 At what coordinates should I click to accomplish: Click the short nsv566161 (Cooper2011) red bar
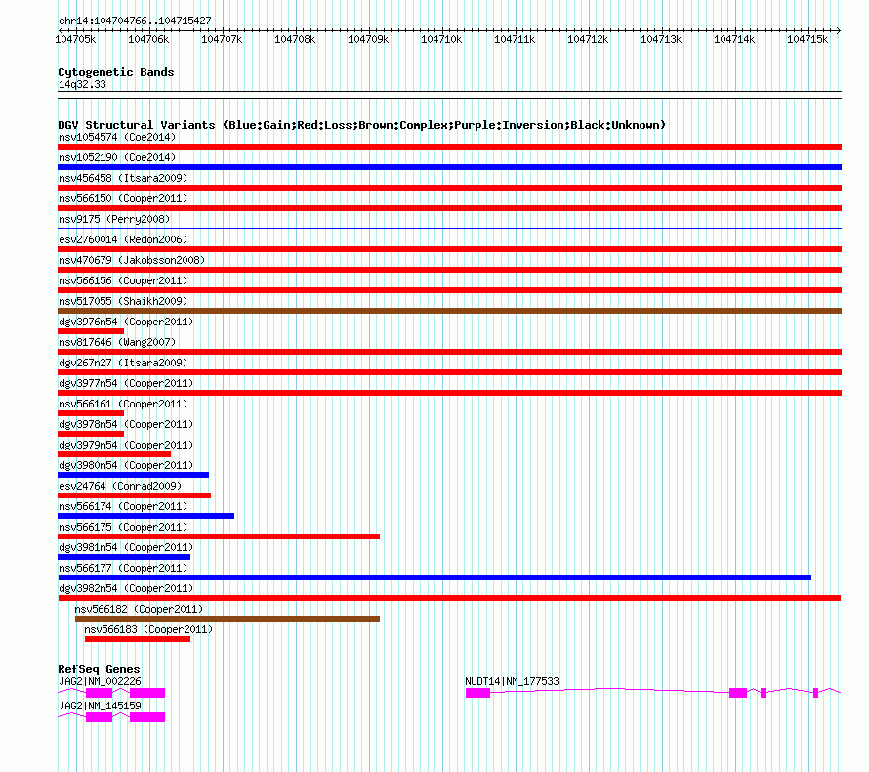pos(91,413)
